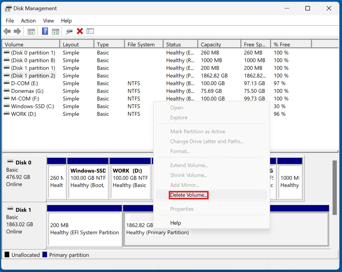
Task: Click the red X delete toolbar icon
Action: click(80, 31)
